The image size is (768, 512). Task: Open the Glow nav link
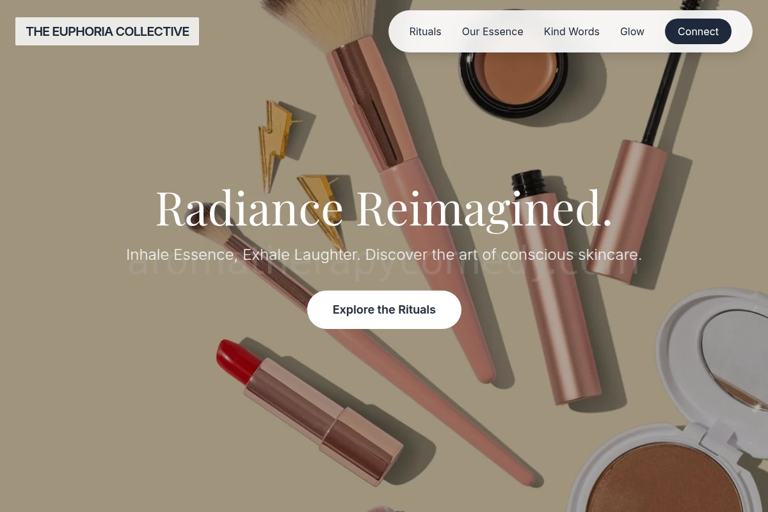point(632,31)
